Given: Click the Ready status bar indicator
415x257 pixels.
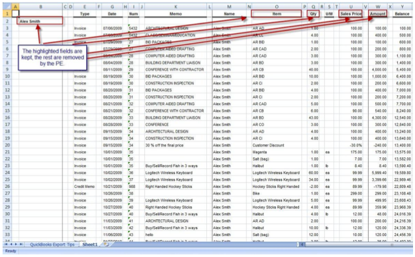Looking at the screenshot, I should pos(10,251).
